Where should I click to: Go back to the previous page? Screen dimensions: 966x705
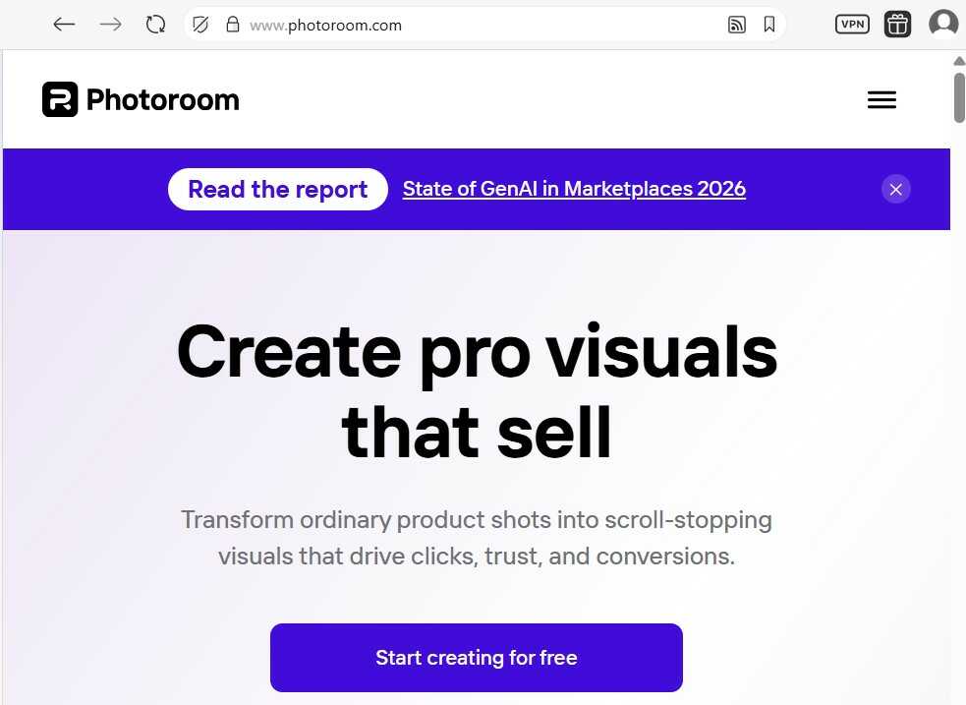pyautogui.click(x=64, y=25)
